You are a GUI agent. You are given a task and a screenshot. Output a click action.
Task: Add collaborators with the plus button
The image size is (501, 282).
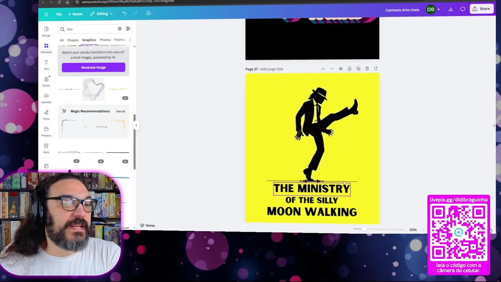point(439,9)
